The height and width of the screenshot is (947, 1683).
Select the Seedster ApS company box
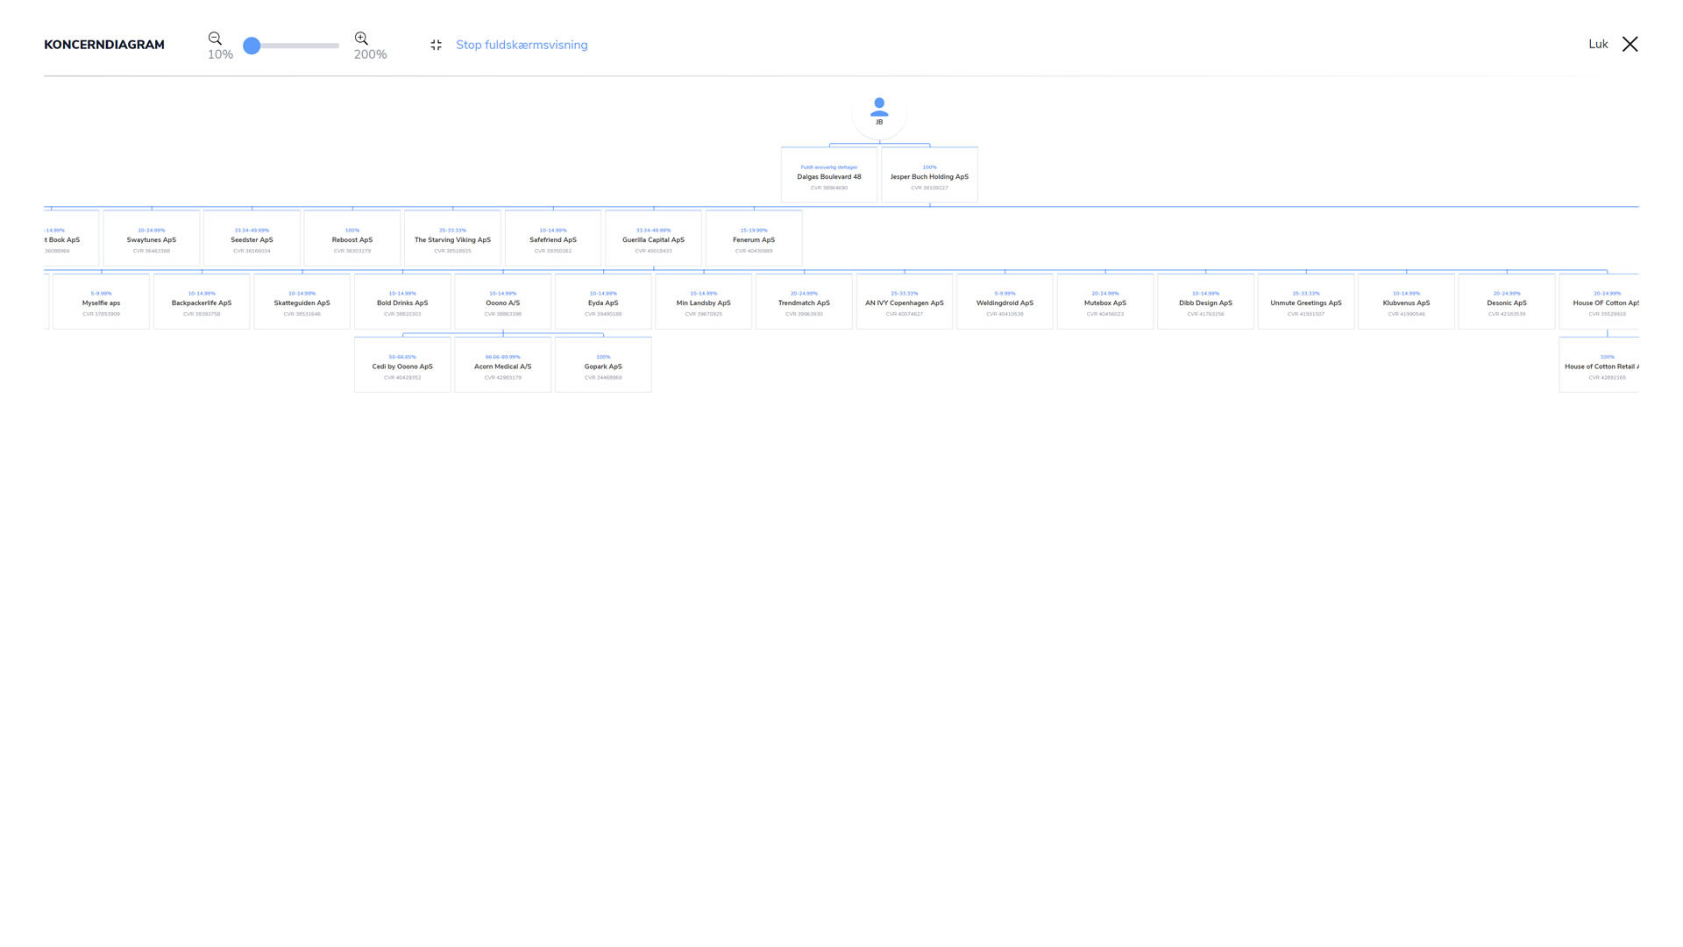(x=252, y=239)
